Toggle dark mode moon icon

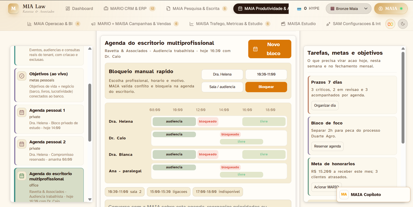click(403, 24)
